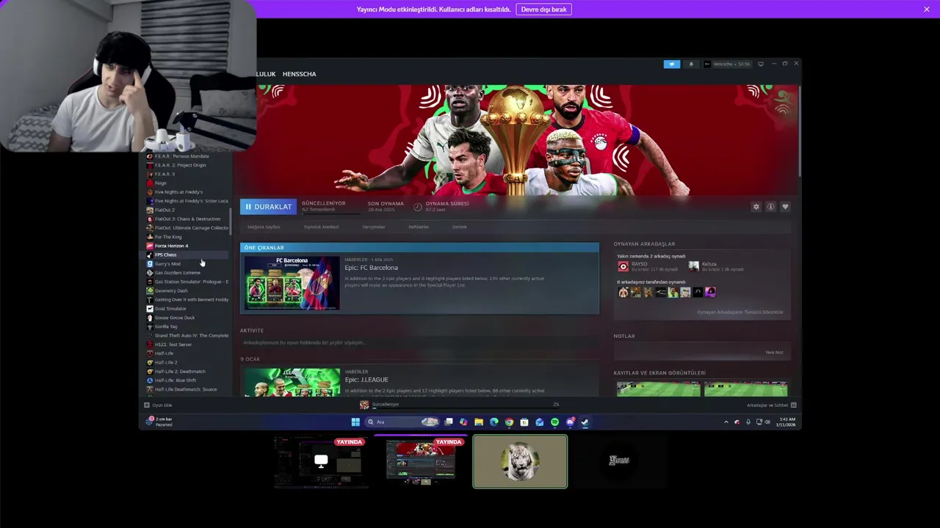Click activity comment input field

pyautogui.click(x=419, y=342)
